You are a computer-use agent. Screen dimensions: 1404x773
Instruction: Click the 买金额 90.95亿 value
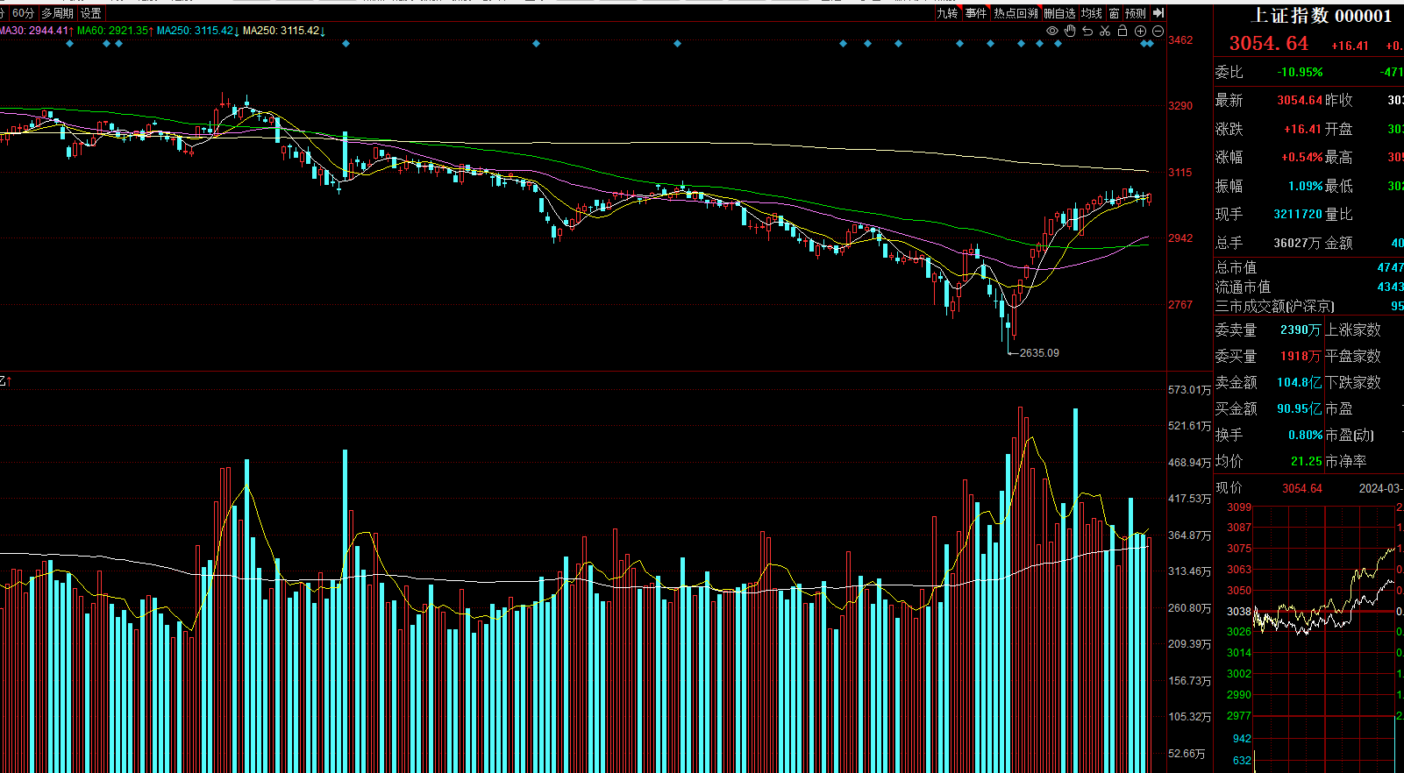[1299, 408]
